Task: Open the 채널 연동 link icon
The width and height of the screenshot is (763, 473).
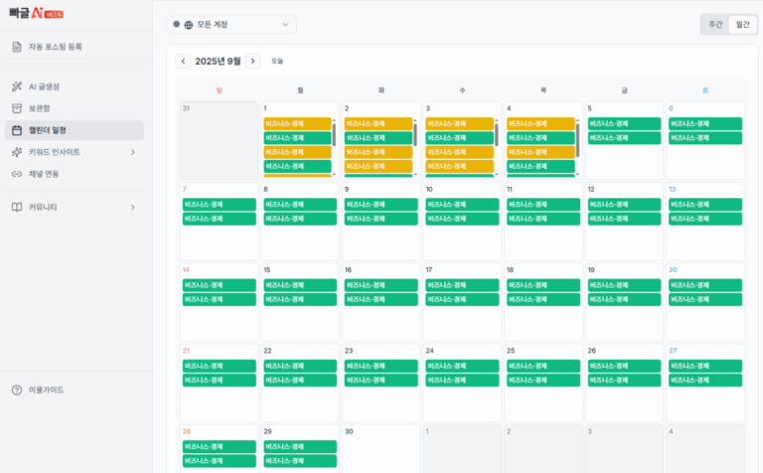Action: coord(17,174)
